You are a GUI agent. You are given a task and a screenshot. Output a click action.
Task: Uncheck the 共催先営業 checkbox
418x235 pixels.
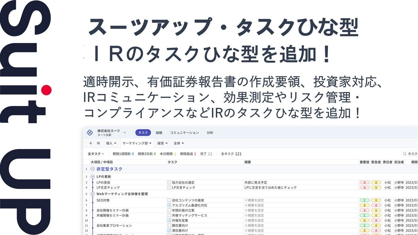169,221
